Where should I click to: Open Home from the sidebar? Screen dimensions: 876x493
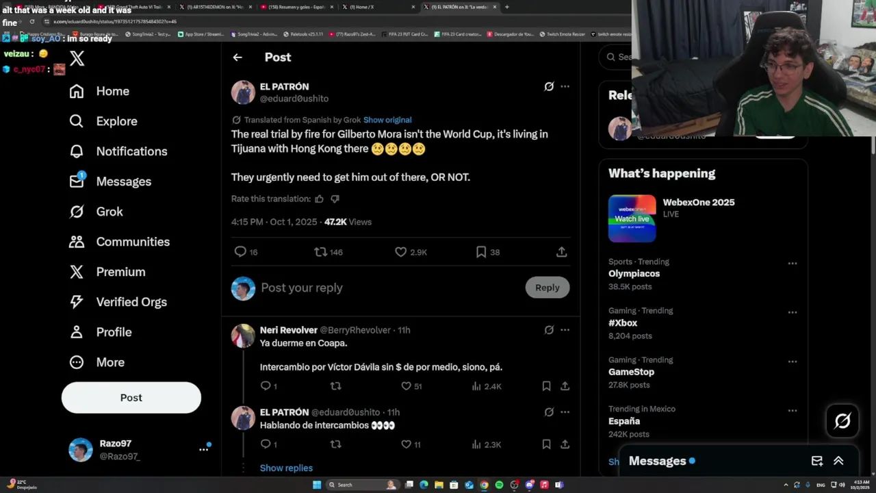coord(99,91)
